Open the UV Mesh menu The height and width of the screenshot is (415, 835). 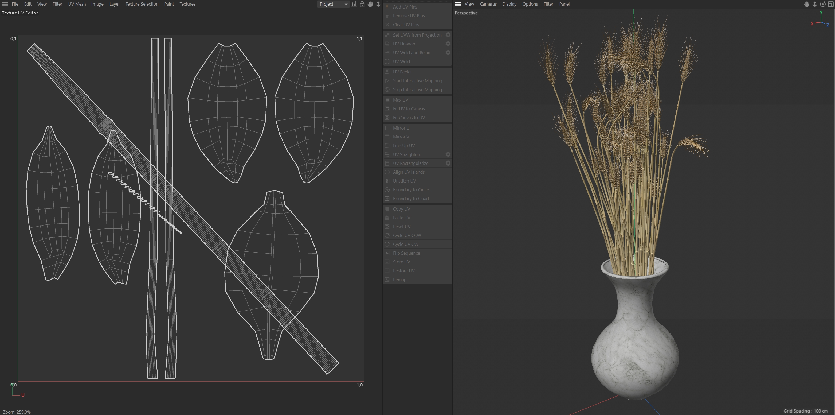(x=77, y=4)
